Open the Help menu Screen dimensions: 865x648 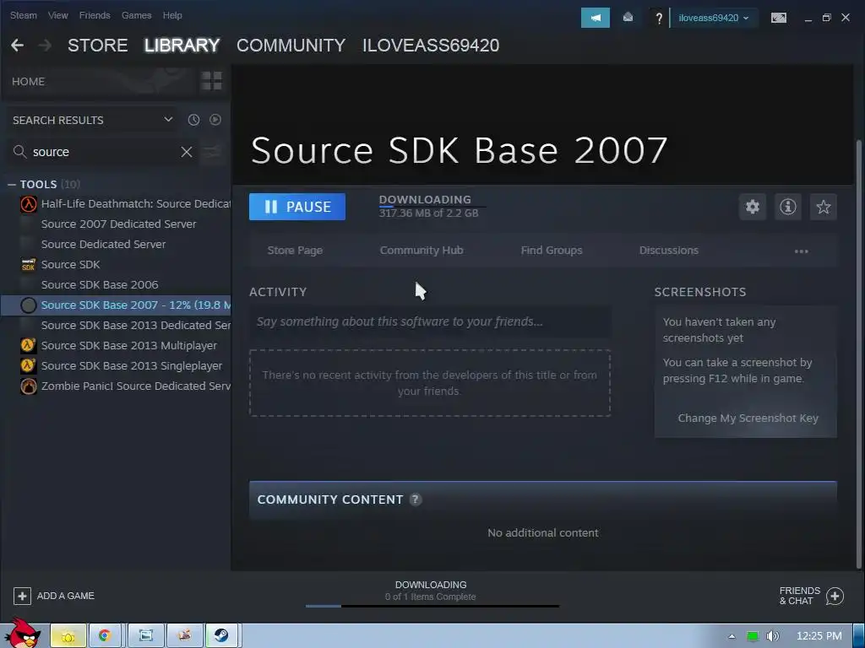click(172, 15)
